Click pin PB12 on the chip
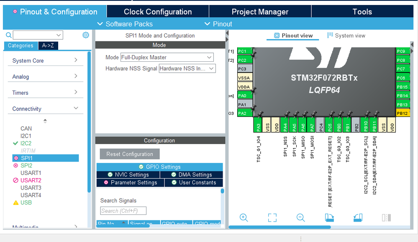Screen dimensions: 418x242 [x=403, y=113]
